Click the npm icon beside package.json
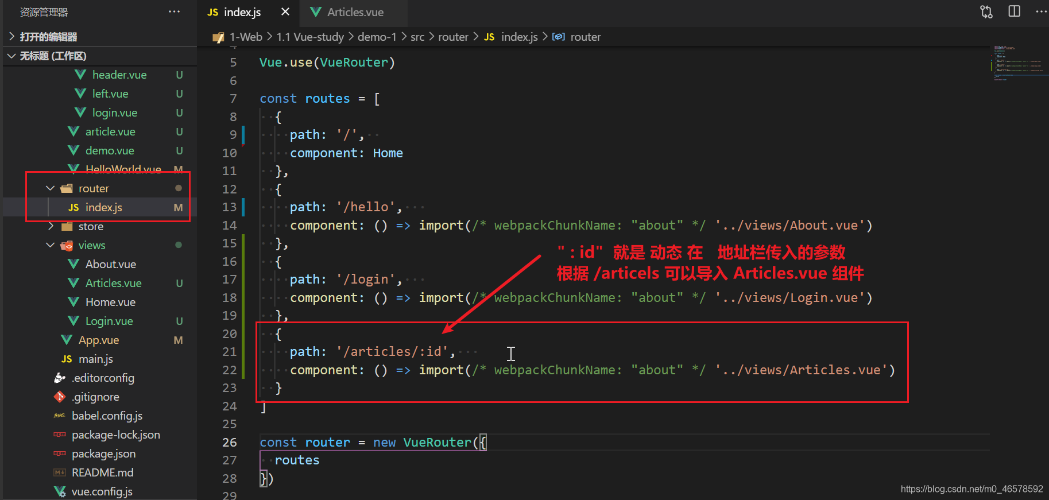This screenshot has height=500, width=1049. [x=60, y=454]
